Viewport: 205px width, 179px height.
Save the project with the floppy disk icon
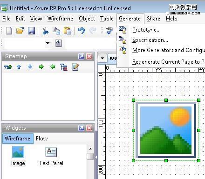click(x=31, y=31)
